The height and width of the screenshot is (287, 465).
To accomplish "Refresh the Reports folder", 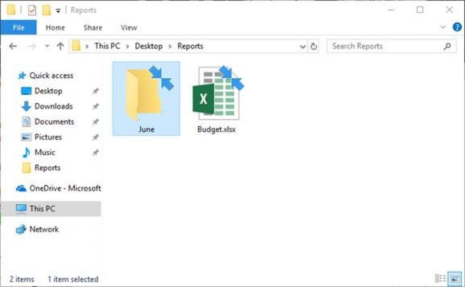I will 314,46.
